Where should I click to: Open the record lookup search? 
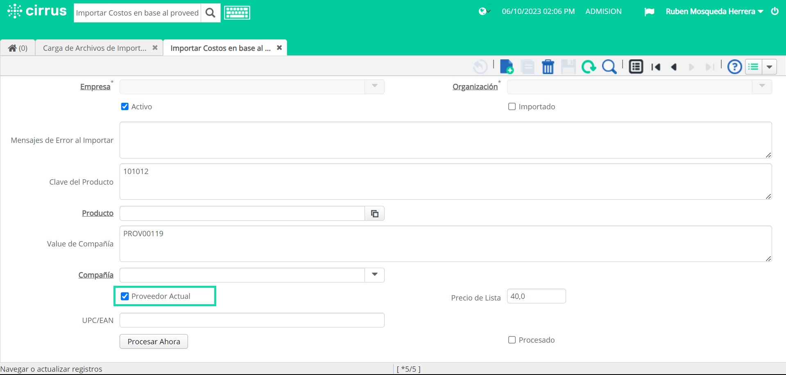(609, 67)
